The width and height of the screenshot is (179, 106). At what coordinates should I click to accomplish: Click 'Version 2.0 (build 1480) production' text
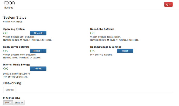(x=19, y=55)
